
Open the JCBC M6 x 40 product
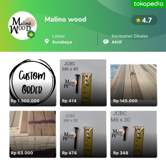click(x=83, y=83)
